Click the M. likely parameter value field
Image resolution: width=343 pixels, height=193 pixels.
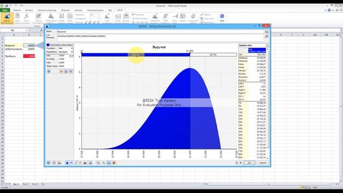(65, 59)
